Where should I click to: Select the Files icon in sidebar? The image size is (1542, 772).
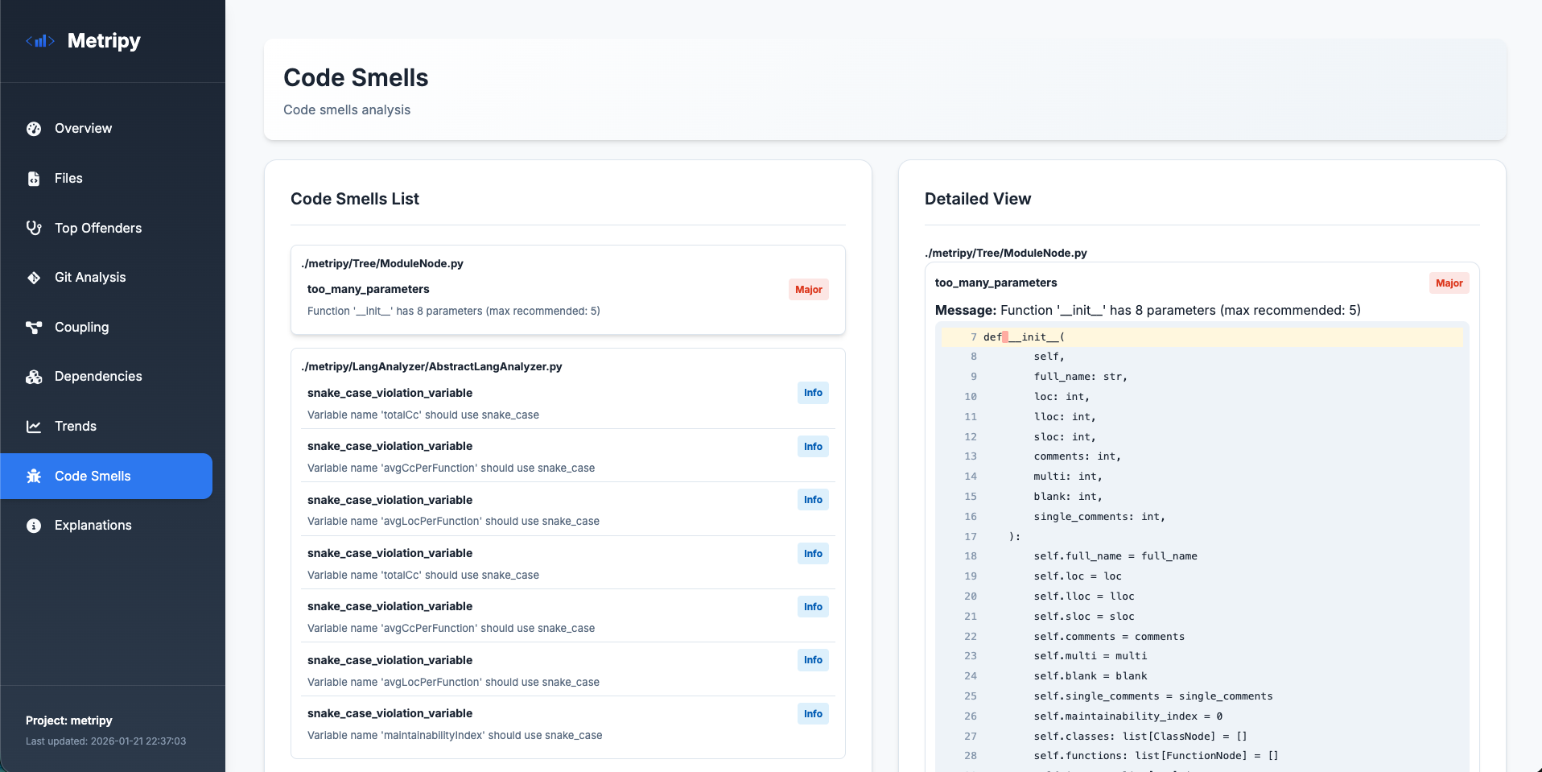33,178
